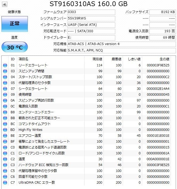Click the 対応規格 field ATA8-ACS version 4
The width and height of the screenshot is (177, 189).
pos(122,44)
